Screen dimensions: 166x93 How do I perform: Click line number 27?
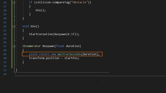coord(5,46)
